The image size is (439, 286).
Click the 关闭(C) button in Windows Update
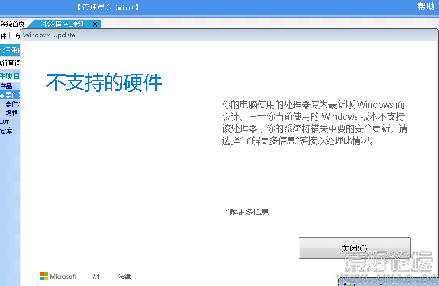tap(354, 248)
